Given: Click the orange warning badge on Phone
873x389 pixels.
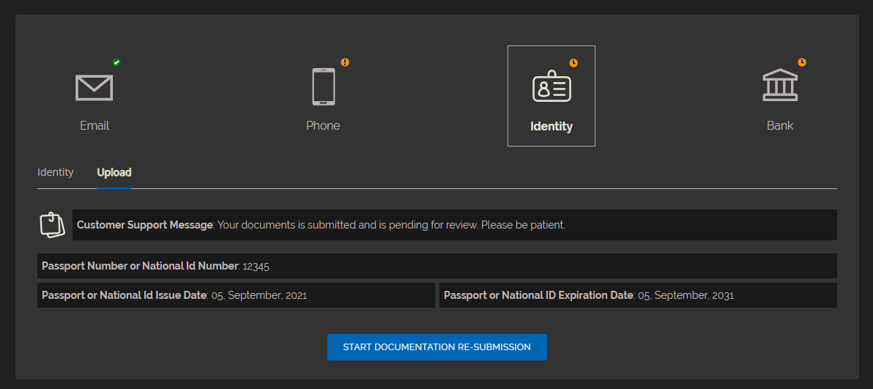Looking at the screenshot, I should tap(345, 62).
